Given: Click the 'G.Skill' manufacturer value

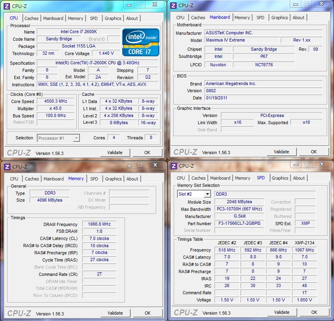Looking at the screenshot, I should (x=239, y=216).
